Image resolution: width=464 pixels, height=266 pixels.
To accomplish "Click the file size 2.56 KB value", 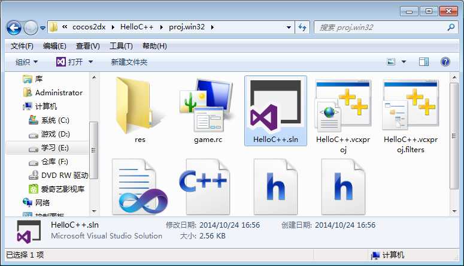I will click(212, 236).
